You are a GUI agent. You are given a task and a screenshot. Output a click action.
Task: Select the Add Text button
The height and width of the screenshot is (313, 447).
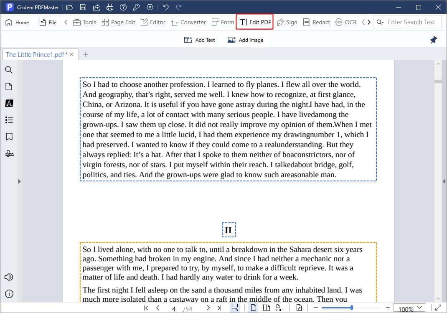200,40
